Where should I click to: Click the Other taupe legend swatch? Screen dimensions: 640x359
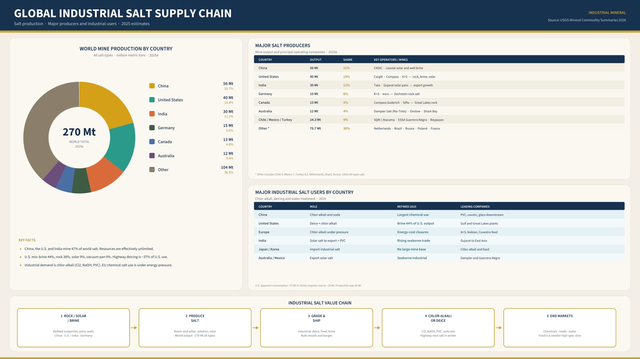pos(152,170)
